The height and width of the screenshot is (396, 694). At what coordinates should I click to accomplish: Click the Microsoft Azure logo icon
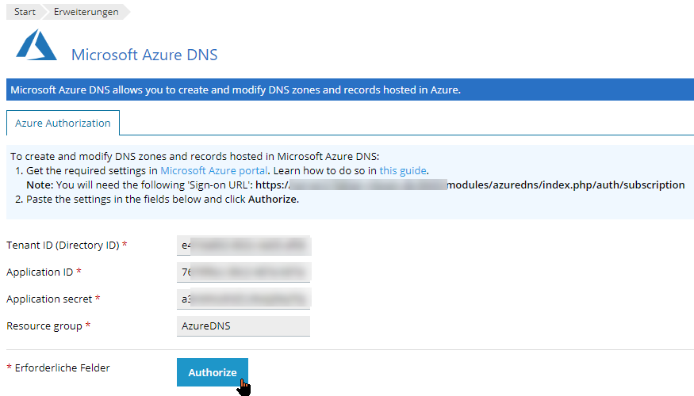(36, 44)
